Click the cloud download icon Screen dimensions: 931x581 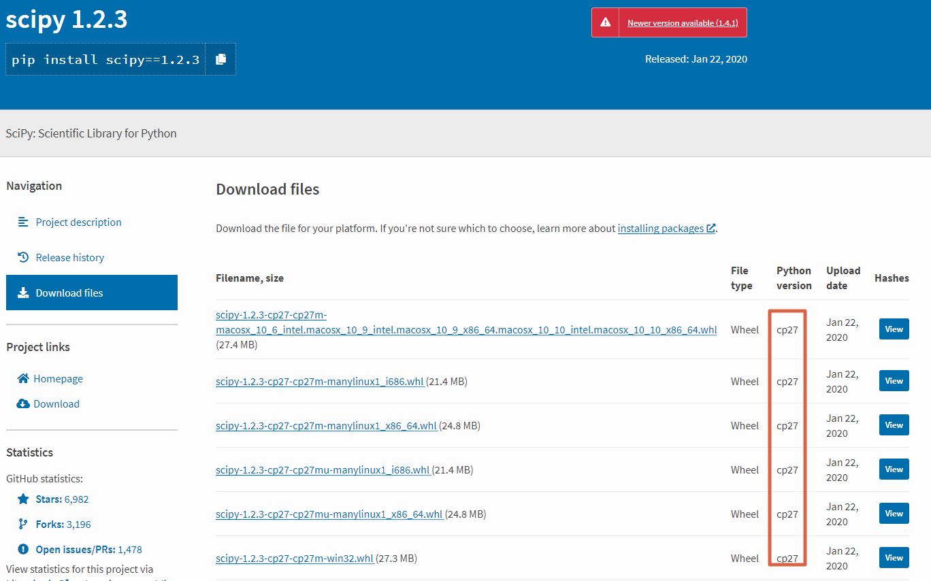(x=23, y=403)
